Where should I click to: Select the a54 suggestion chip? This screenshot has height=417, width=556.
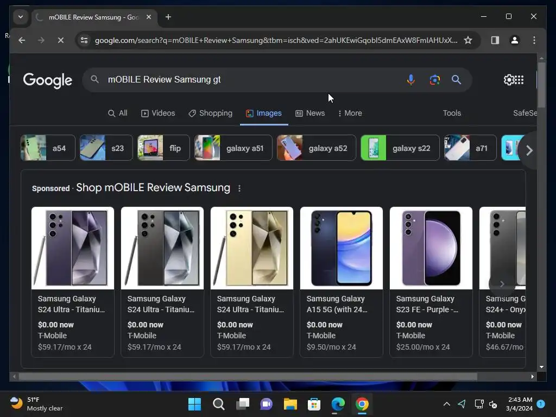(x=48, y=148)
